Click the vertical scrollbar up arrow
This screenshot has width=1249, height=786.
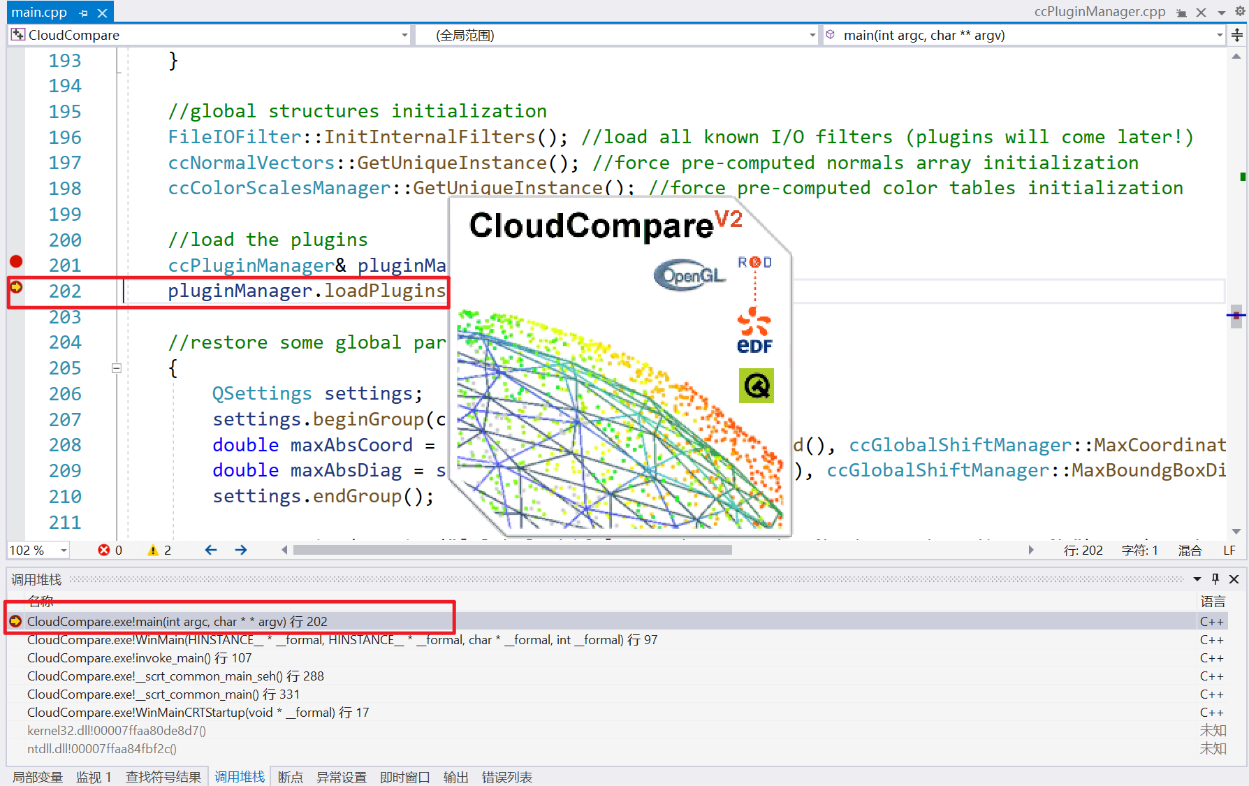[1236, 57]
